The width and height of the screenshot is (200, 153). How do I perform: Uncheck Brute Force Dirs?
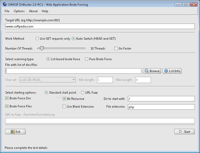(7, 98)
